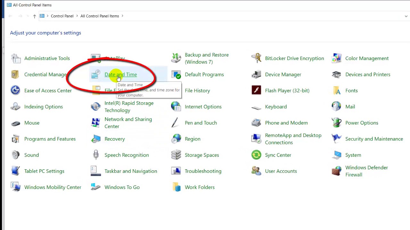The height and width of the screenshot is (230, 410).
Task: Click the Power Options icon
Action: point(336,123)
